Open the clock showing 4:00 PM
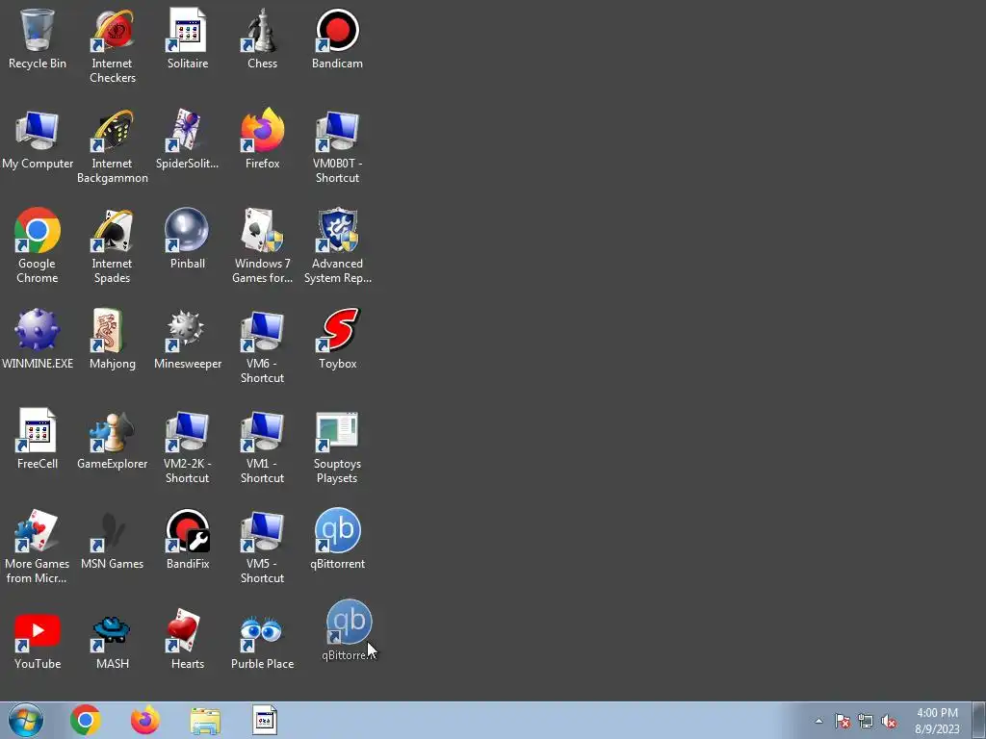The image size is (986, 739). (x=937, y=721)
